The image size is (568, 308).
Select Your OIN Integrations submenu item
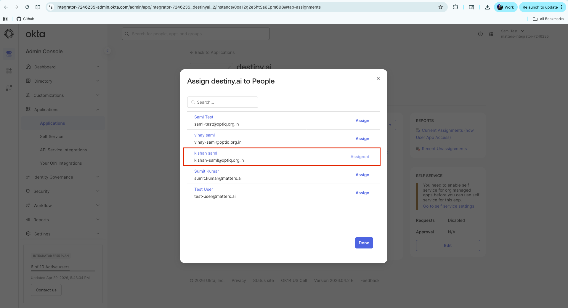(61, 163)
